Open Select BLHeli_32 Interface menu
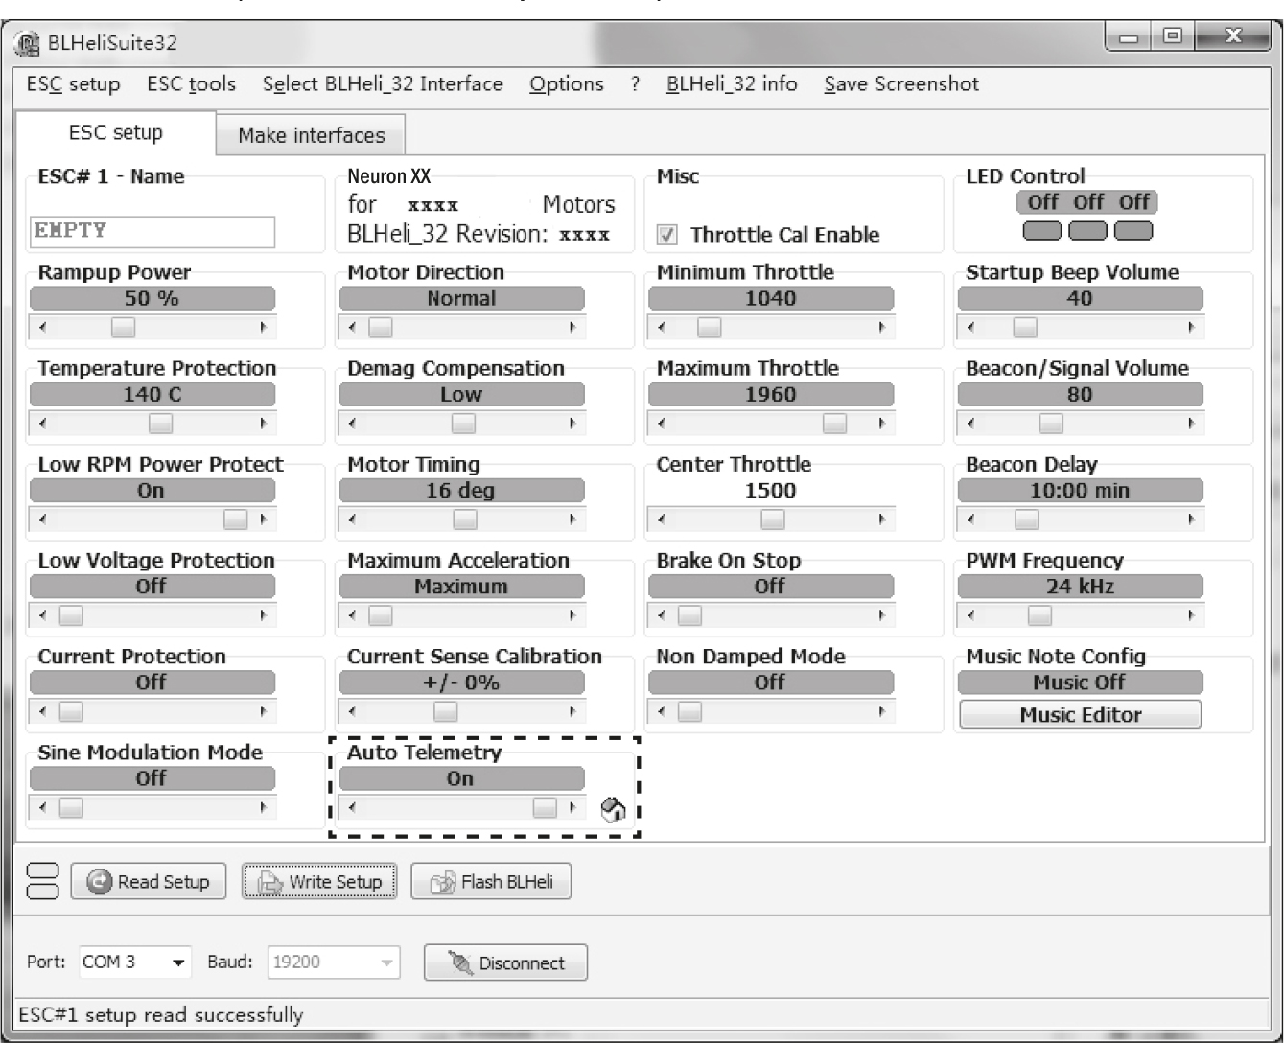Viewport: 1284px width, 1043px height. 383,84
